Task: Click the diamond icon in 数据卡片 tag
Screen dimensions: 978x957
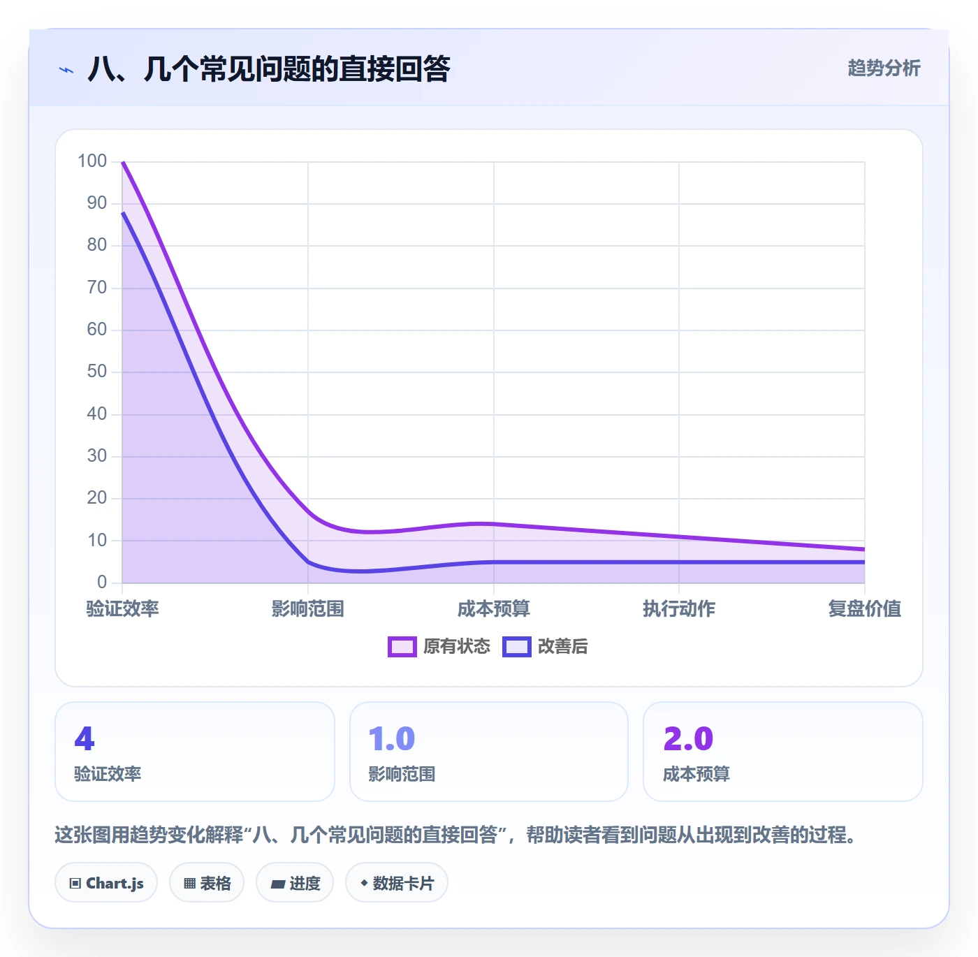Action: [364, 883]
